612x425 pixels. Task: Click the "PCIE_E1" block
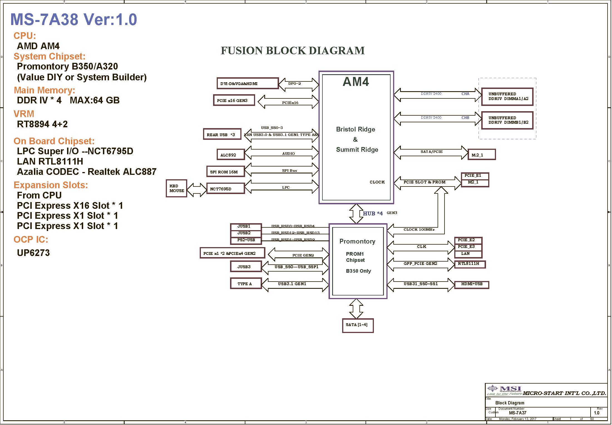[x=475, y=176]
